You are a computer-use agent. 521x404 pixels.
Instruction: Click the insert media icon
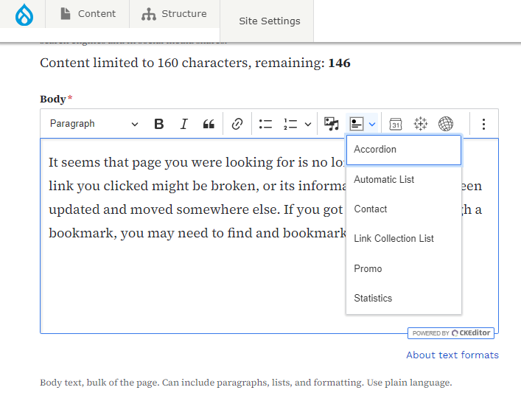[x=332, y=124]
